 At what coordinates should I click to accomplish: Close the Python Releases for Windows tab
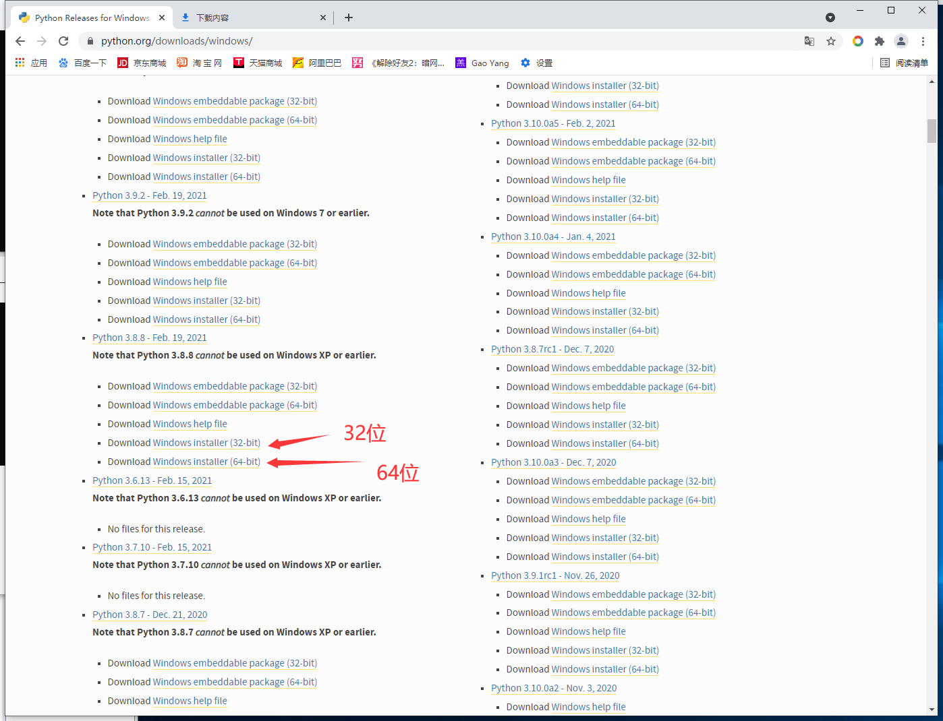tap(162, 18)
